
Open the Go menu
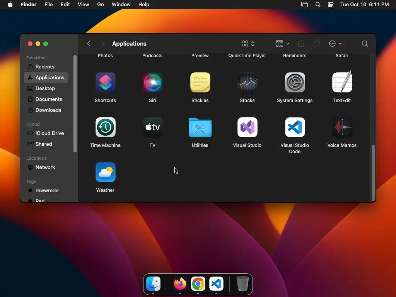[101, 5]
